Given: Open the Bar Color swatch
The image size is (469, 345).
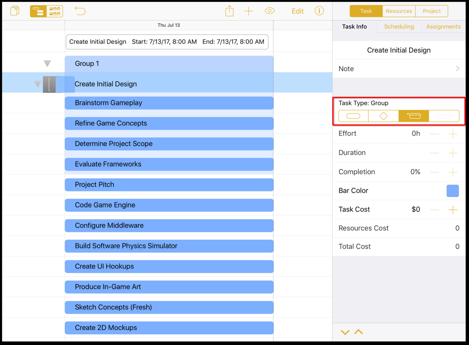Looking at the screenshot, I should [452, 191].
